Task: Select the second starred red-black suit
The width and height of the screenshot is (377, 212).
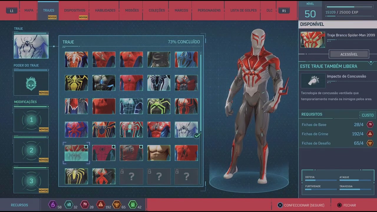Action: coord(104,153)
